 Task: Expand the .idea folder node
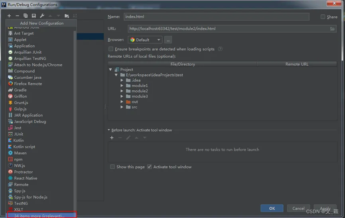pyautogui.click(x=122, y=80)
